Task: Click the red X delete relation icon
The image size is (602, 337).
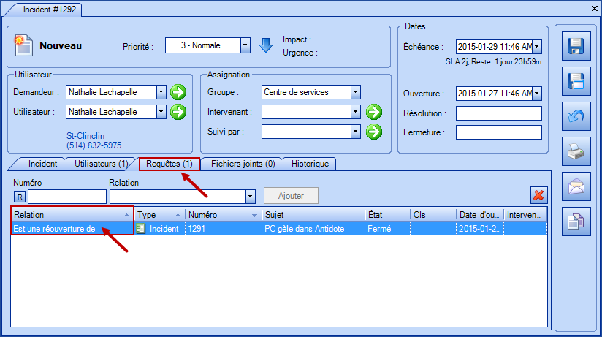Action: click(538, 195)
